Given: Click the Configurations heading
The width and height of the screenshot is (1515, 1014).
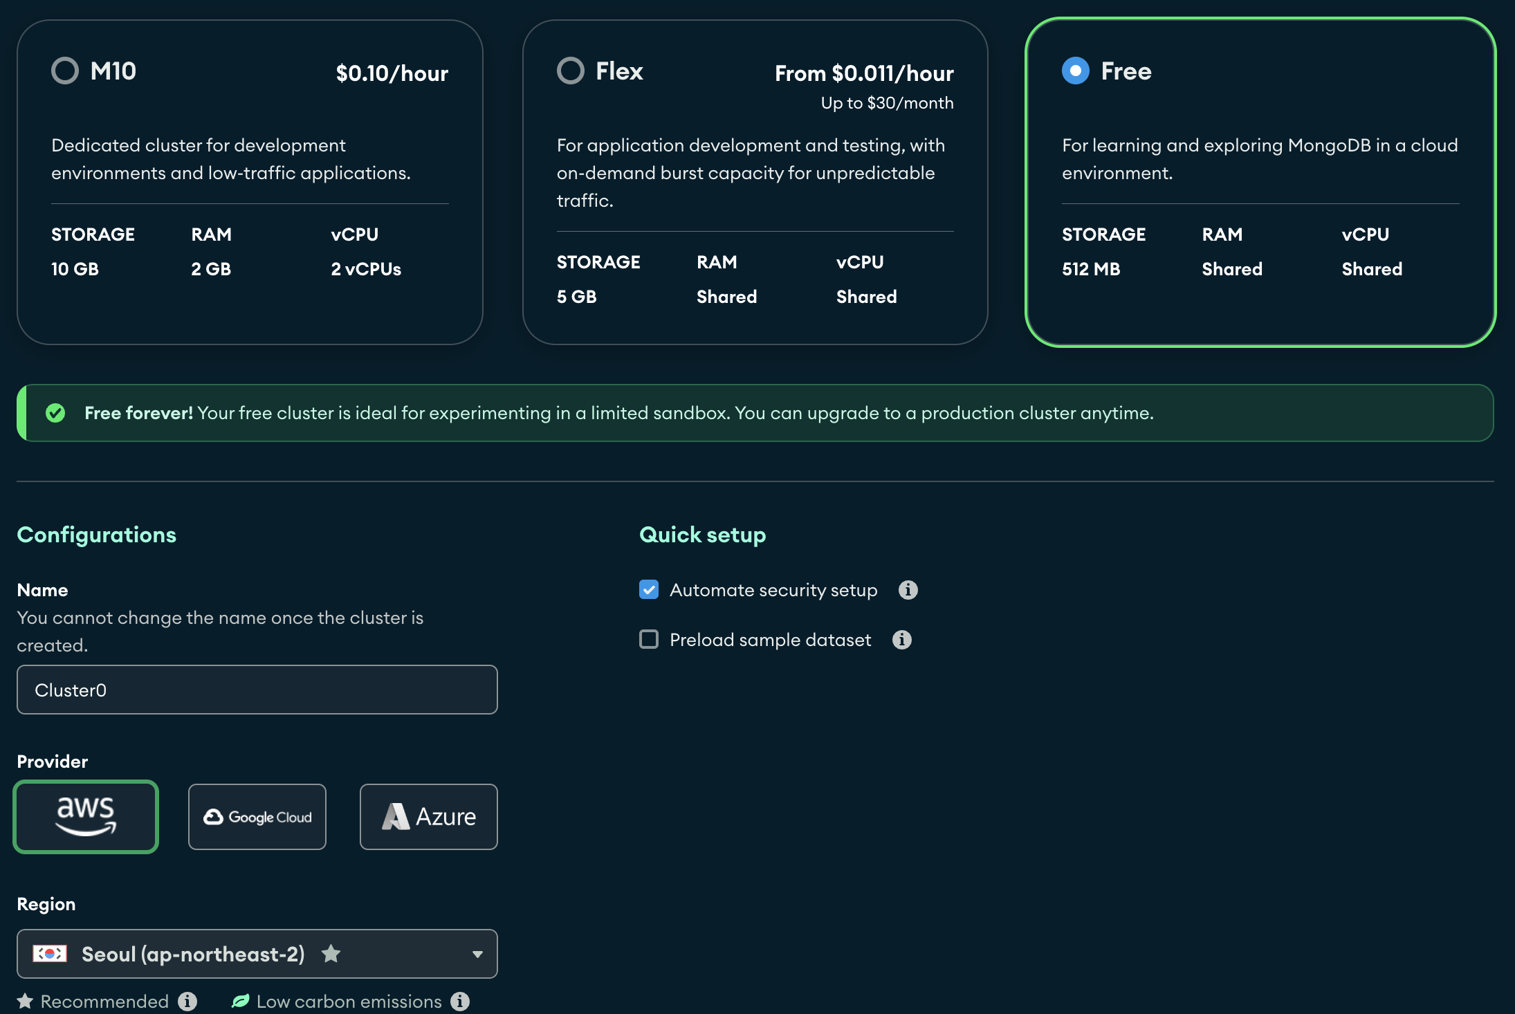Looking at the screenshot, I should pyautogui.click(x=96, y=535).
